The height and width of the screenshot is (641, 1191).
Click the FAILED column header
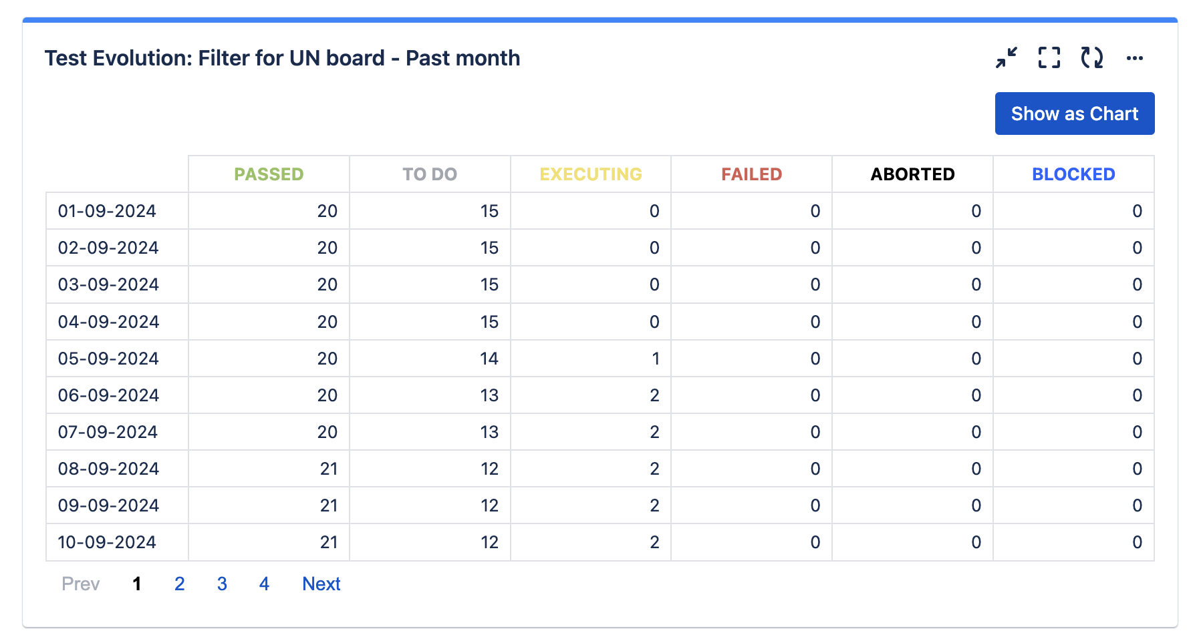coord(752,174)
